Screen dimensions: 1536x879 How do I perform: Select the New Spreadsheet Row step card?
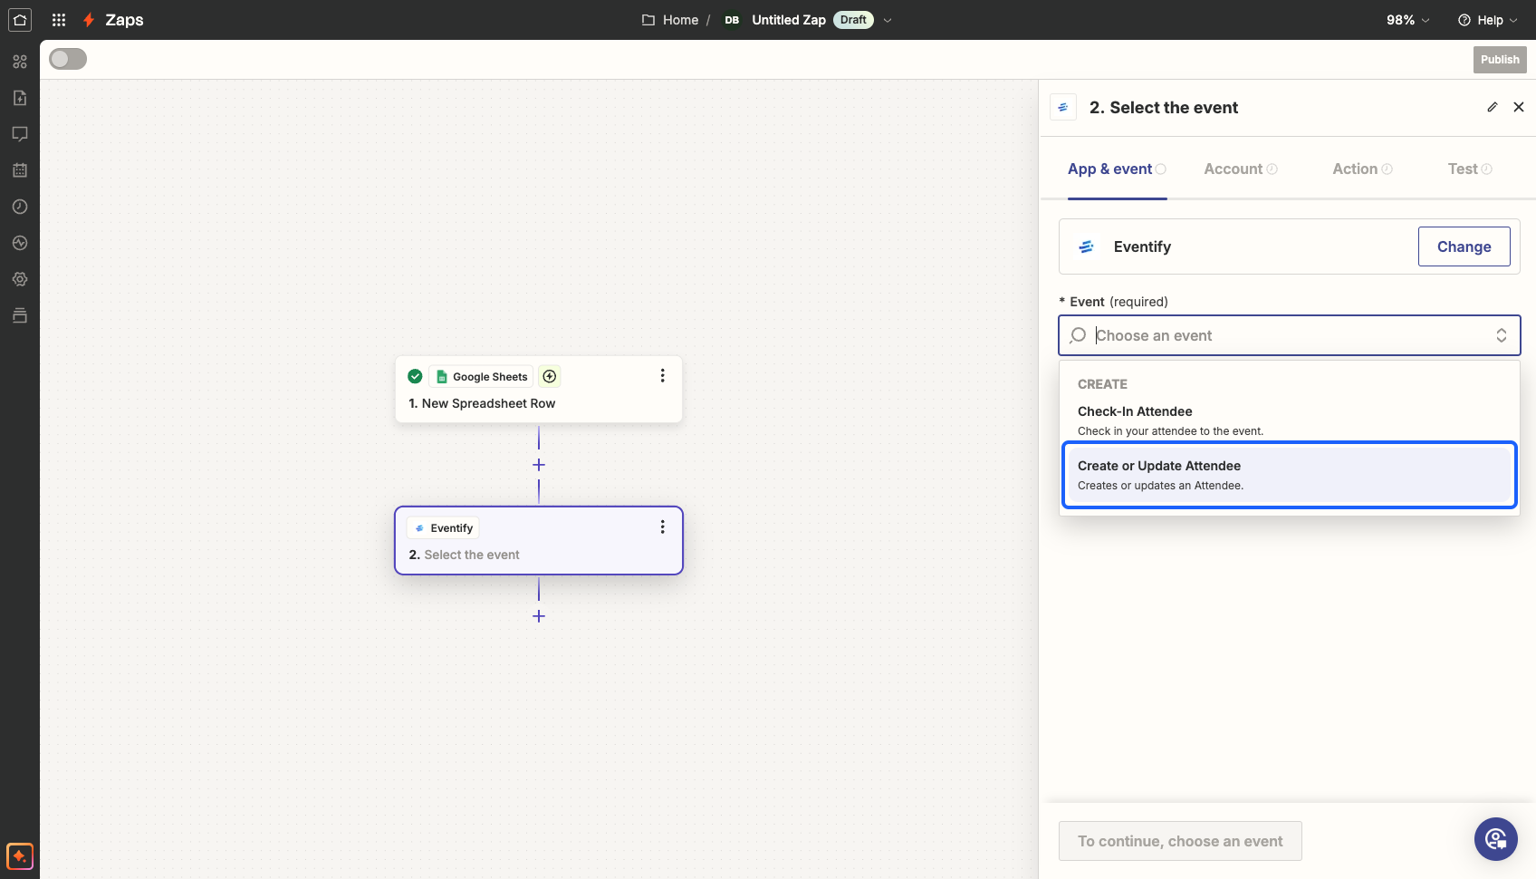click(x=539, y=390)
